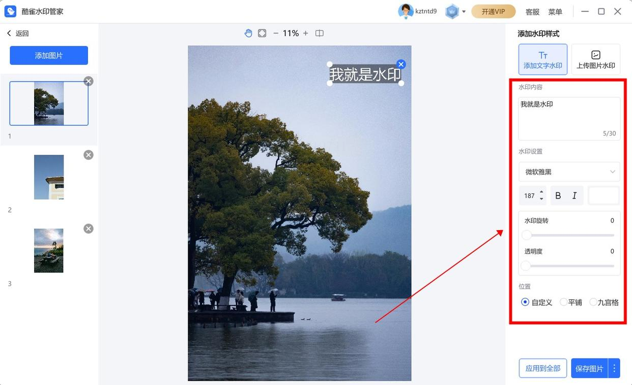
Task: Switch to 上传图片水印 tab
Action: tap(596, 59)
